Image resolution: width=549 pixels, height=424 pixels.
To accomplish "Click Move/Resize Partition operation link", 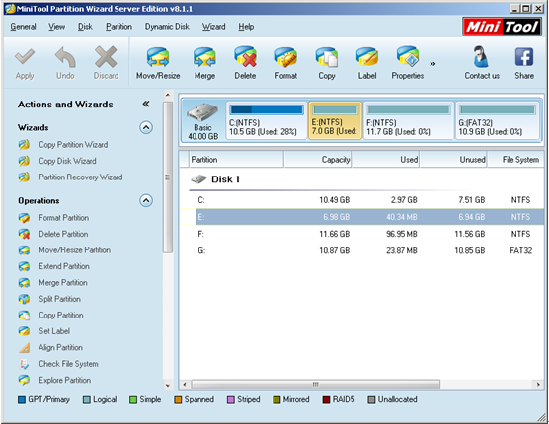I will tap(75, 250).
